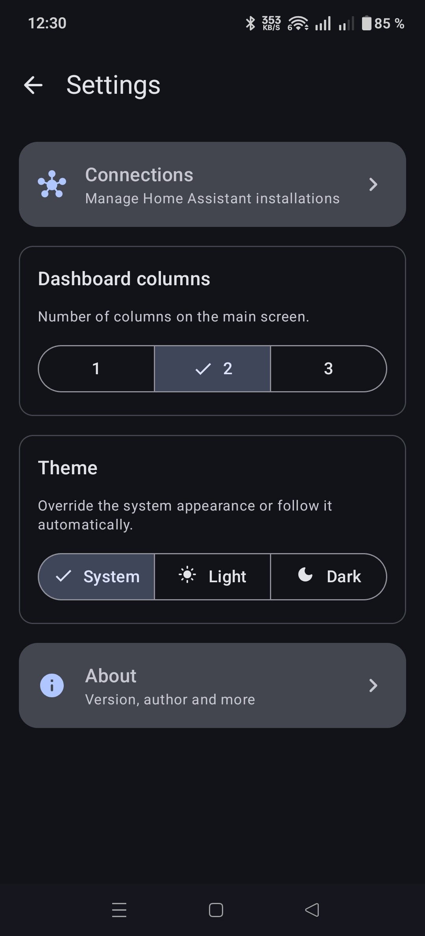Screen dimensions: 425x936
Task: Open Manage Home Assistant installations
Action: click(x=212, y=199)
